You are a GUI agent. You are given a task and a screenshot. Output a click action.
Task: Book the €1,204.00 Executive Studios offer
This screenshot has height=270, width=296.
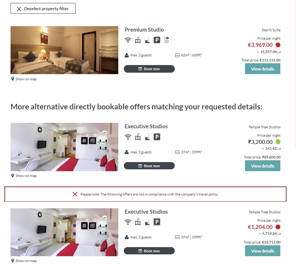click(149, 251)
